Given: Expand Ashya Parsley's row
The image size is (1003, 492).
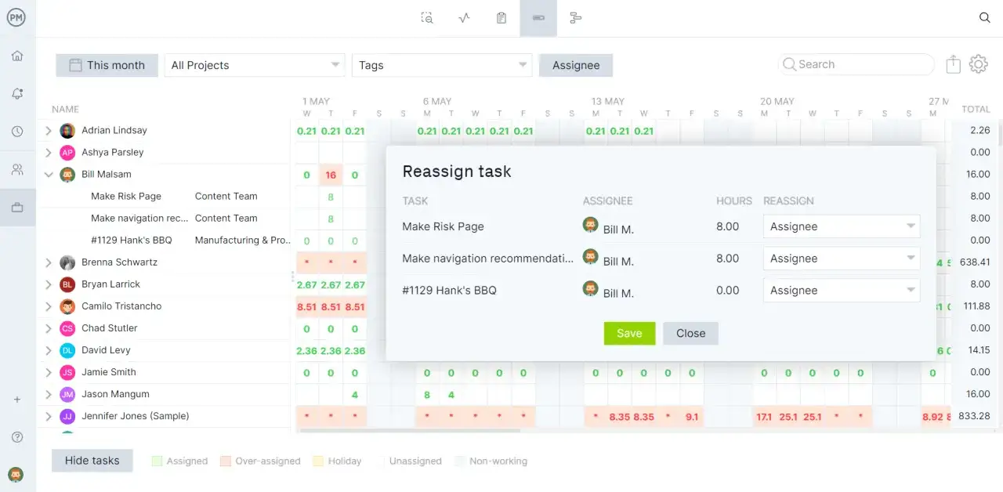Looking at the screenshot, I should (x=49, y=153).
